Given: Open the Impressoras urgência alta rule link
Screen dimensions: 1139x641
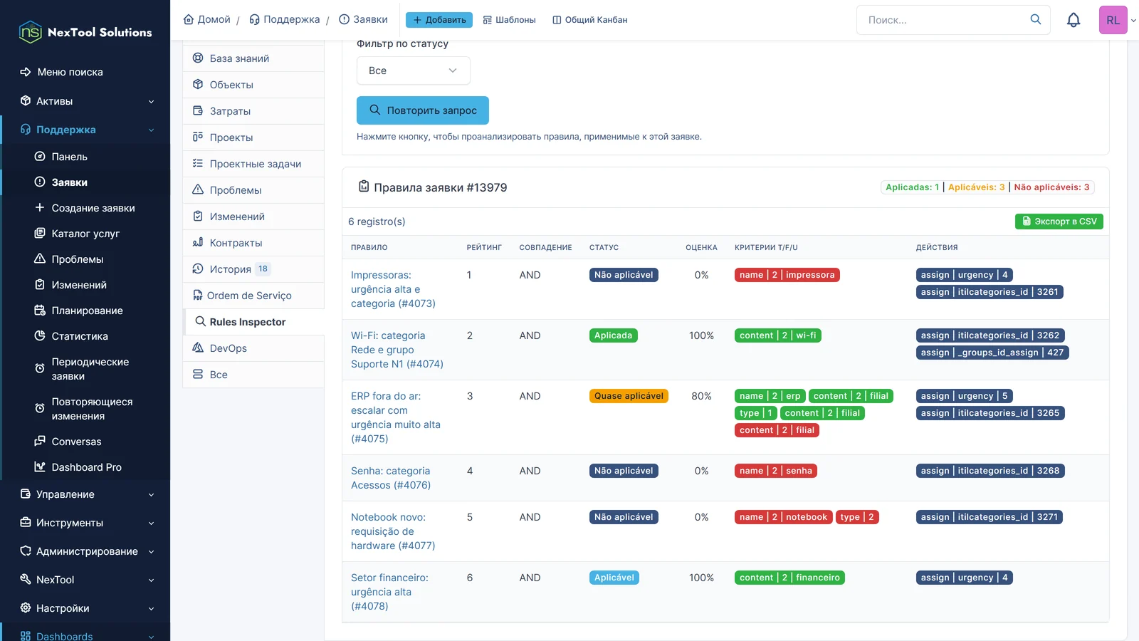Looking at the screenshot, I should pyautogui.click(x=393, y=289).
